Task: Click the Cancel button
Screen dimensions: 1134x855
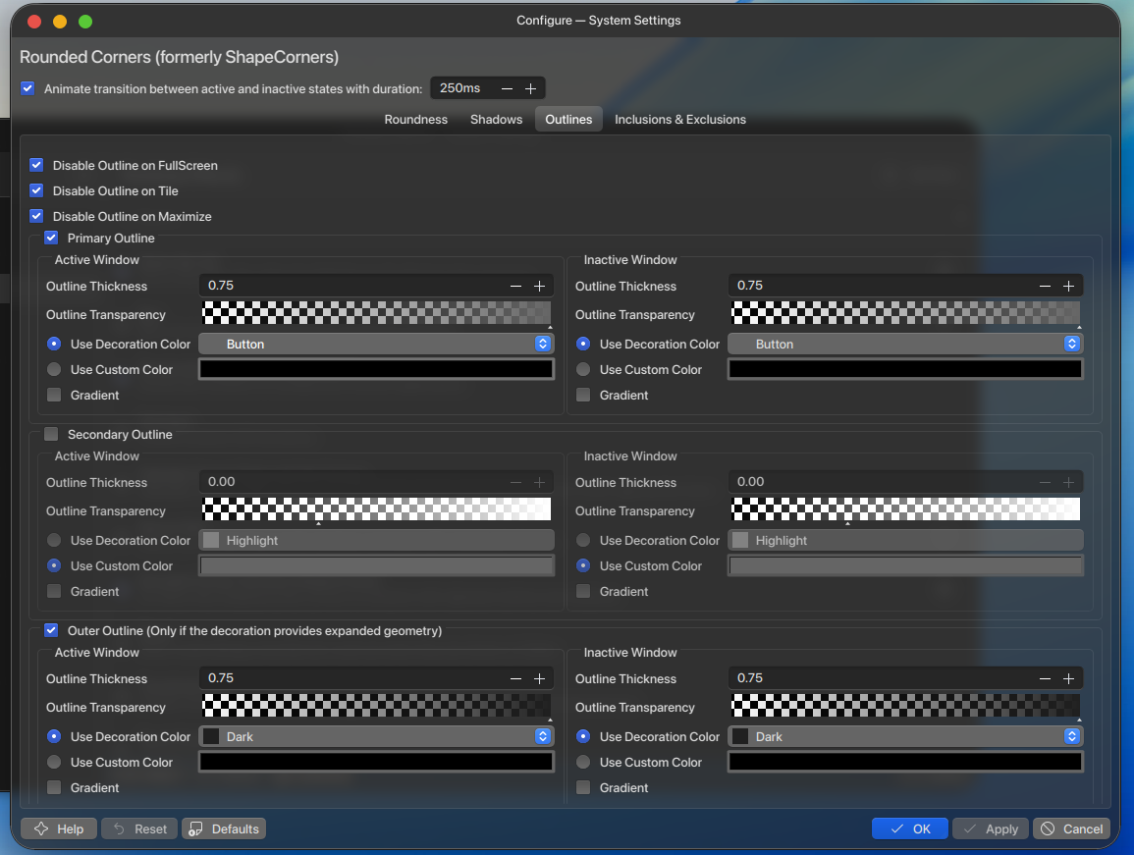Action: (x=1072, y=828)
